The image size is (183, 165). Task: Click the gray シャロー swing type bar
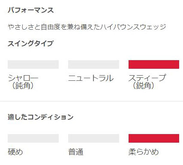(33, 64)
